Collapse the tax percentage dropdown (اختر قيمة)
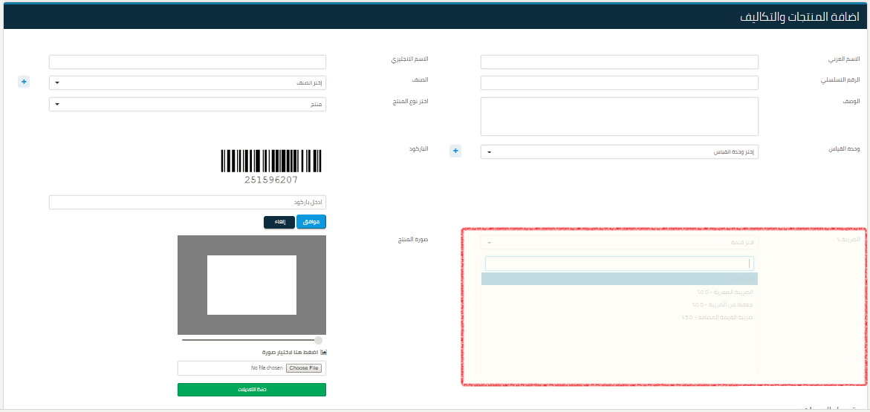 pos(619,242)
